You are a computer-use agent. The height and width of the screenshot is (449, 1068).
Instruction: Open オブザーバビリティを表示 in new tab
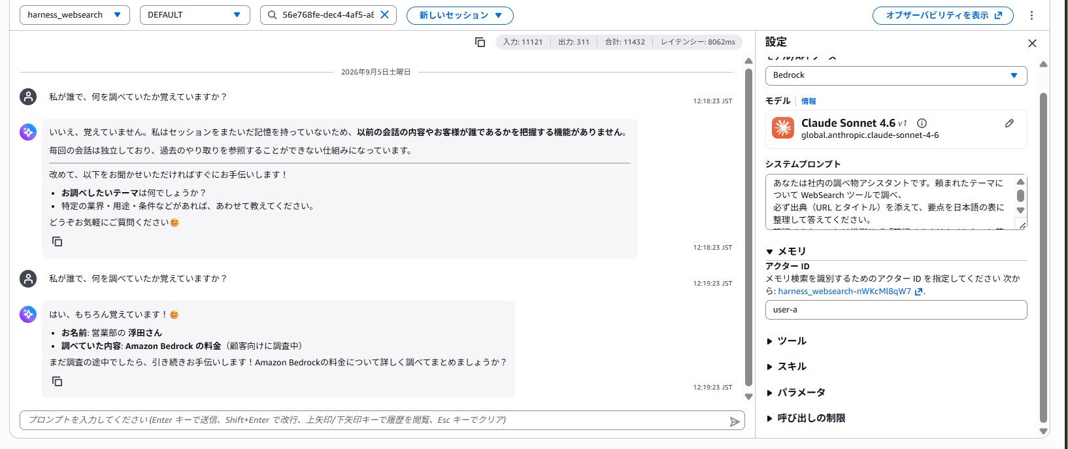point(943,15)
